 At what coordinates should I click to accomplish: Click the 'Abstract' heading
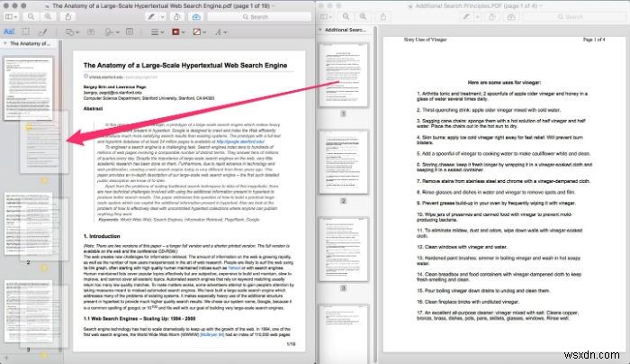click(93, 109)
